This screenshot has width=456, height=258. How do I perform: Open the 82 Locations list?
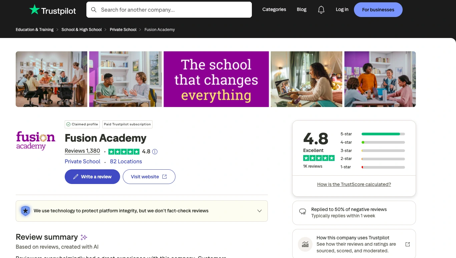[126, 161]
